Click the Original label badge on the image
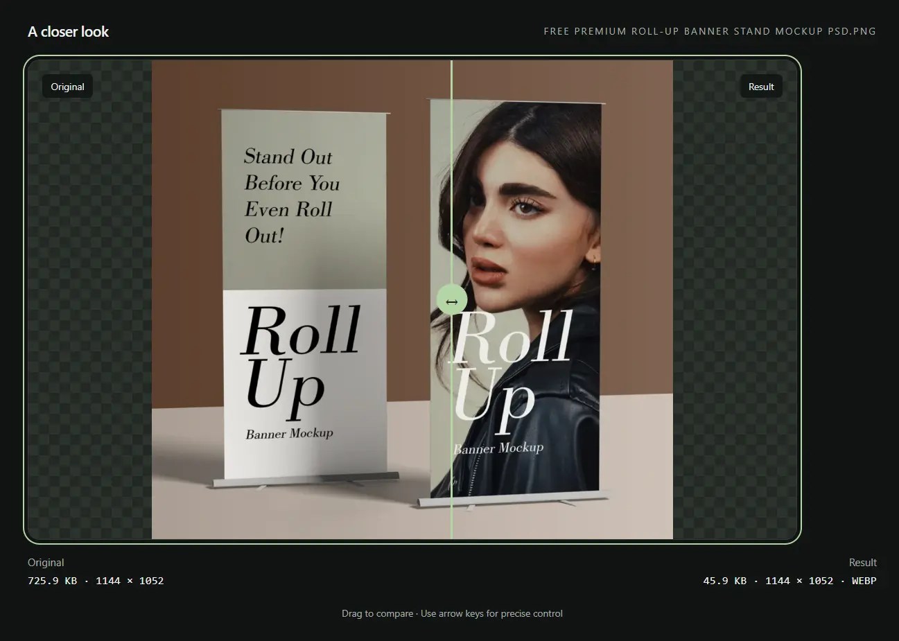 pos(67,87)
